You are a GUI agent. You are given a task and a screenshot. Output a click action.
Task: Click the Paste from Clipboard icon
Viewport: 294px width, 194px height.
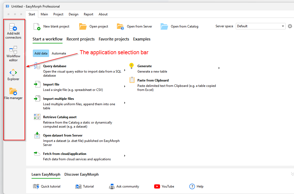(132, 80)
